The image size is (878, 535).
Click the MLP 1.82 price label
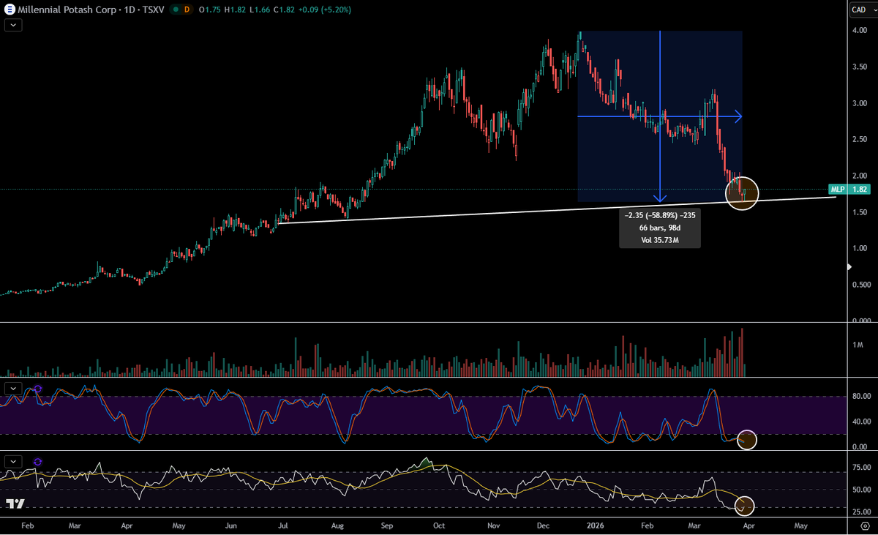(848, 190)
